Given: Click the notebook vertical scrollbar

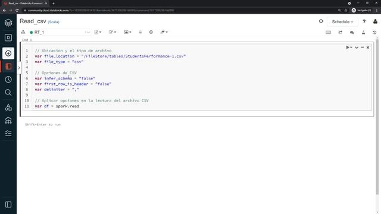Looking at the screenshot, I should coord(377,117).
